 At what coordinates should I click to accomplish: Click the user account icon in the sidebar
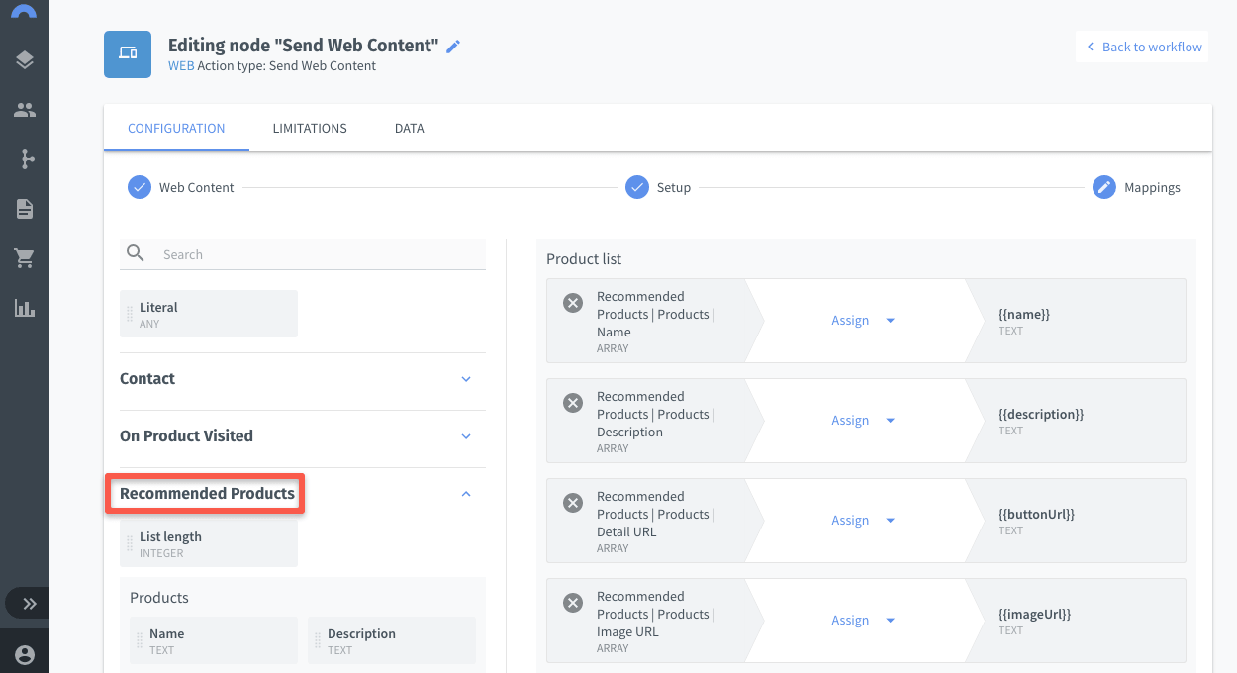point(25,654)
